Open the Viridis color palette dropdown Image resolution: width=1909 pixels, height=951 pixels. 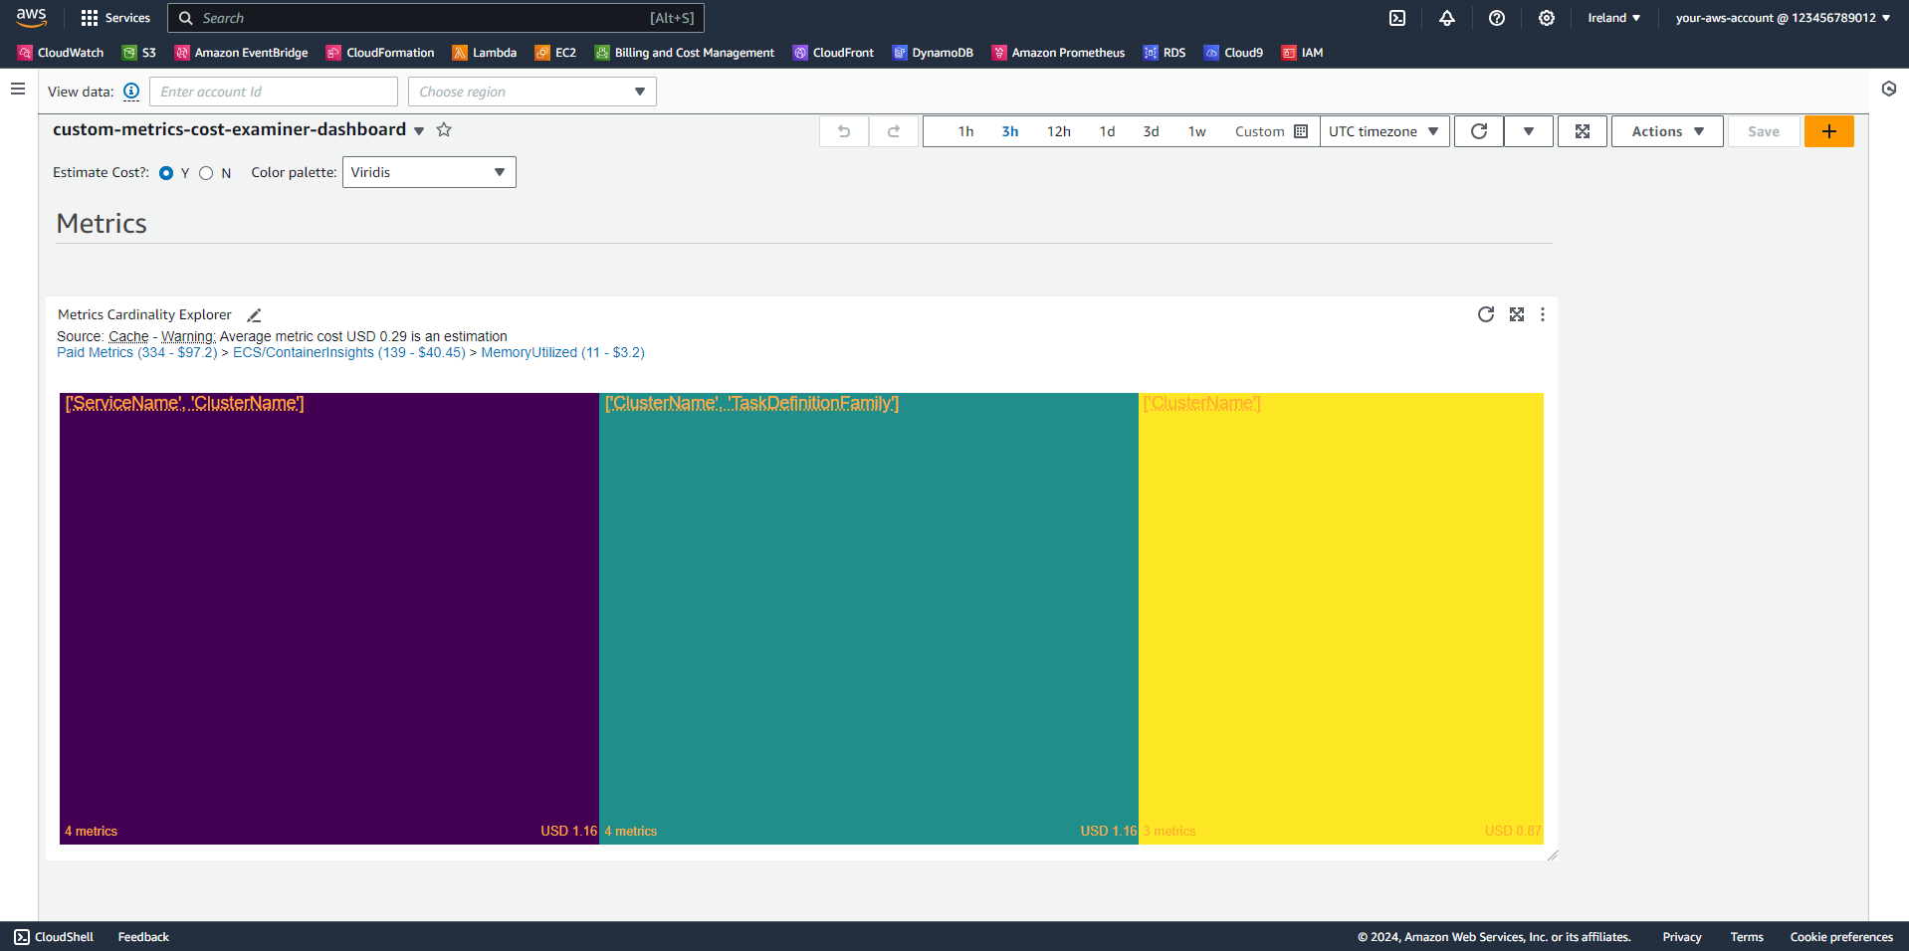pos(428,171)
